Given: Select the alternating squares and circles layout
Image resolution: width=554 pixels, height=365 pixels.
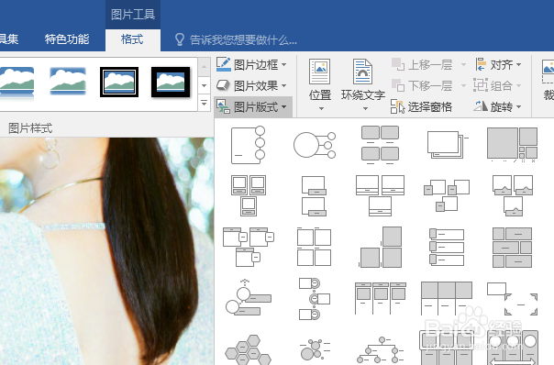Looking at the screenshot, I should click(314, 299).
